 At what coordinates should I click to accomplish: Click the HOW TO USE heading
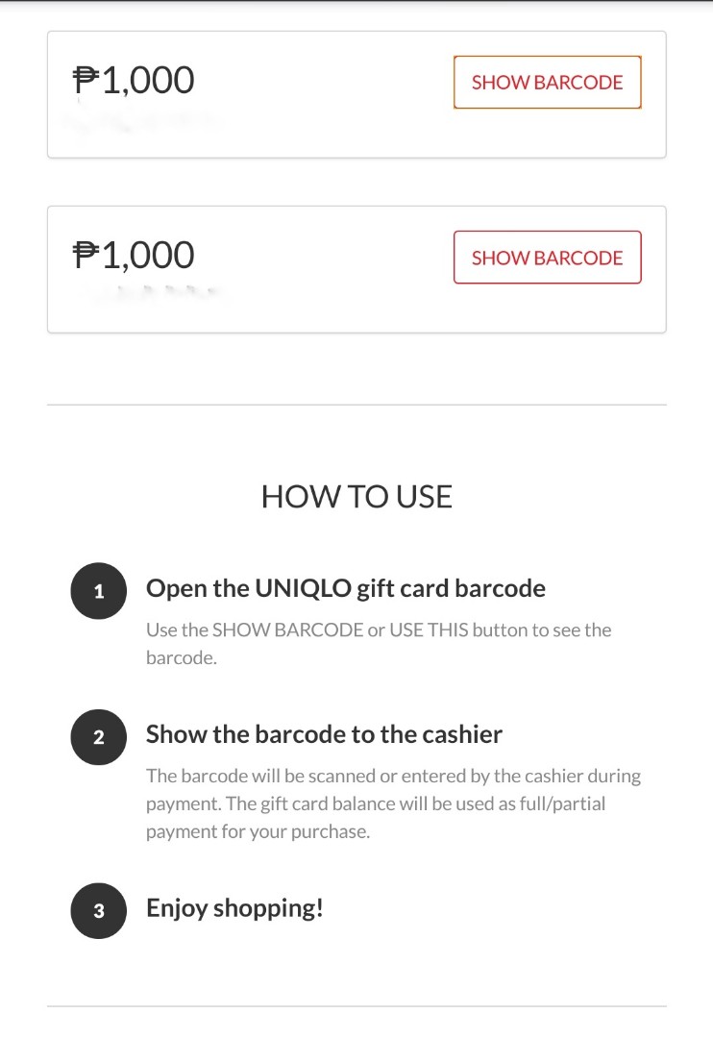coord(356,496)
